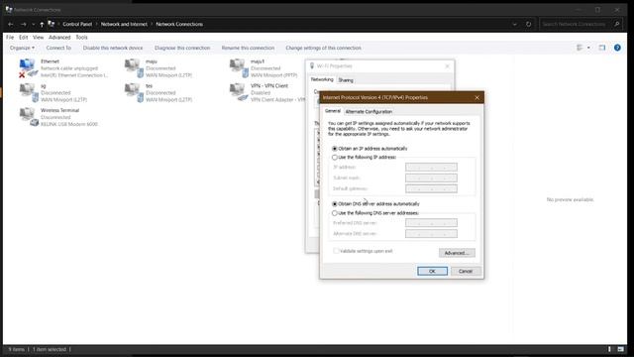
Task: Switch to details view in status bar
Action: click(x=610, y=349)
